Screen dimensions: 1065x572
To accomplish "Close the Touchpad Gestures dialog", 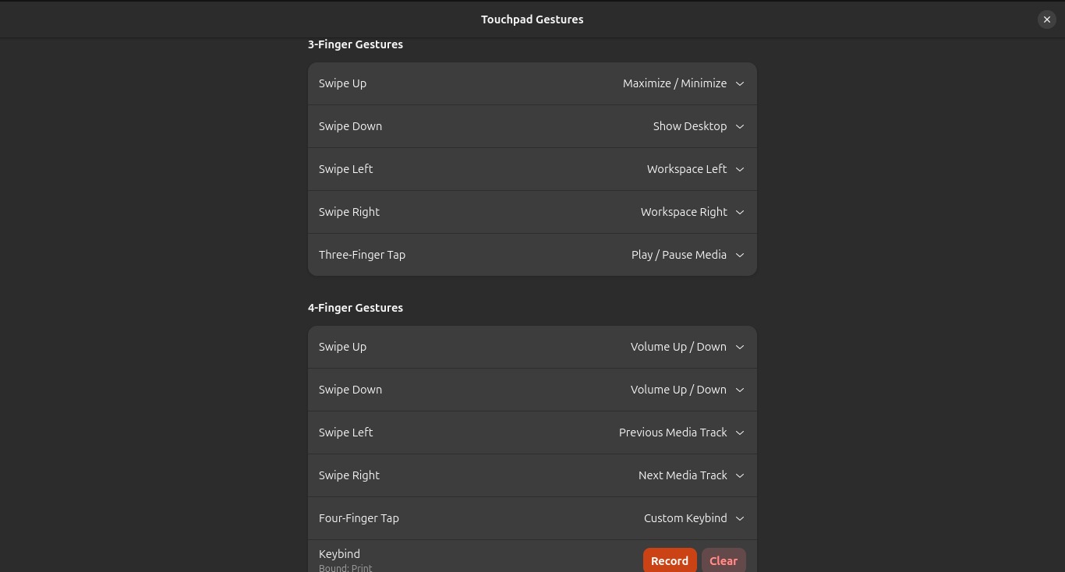I will point(1046,19).
